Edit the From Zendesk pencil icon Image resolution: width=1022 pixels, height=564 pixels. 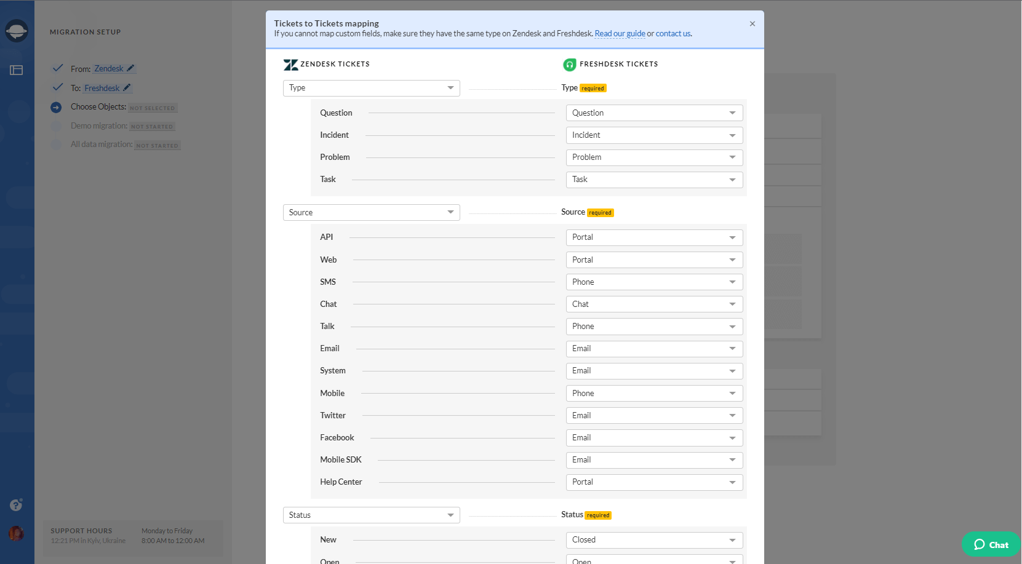[x=130, y=68]
